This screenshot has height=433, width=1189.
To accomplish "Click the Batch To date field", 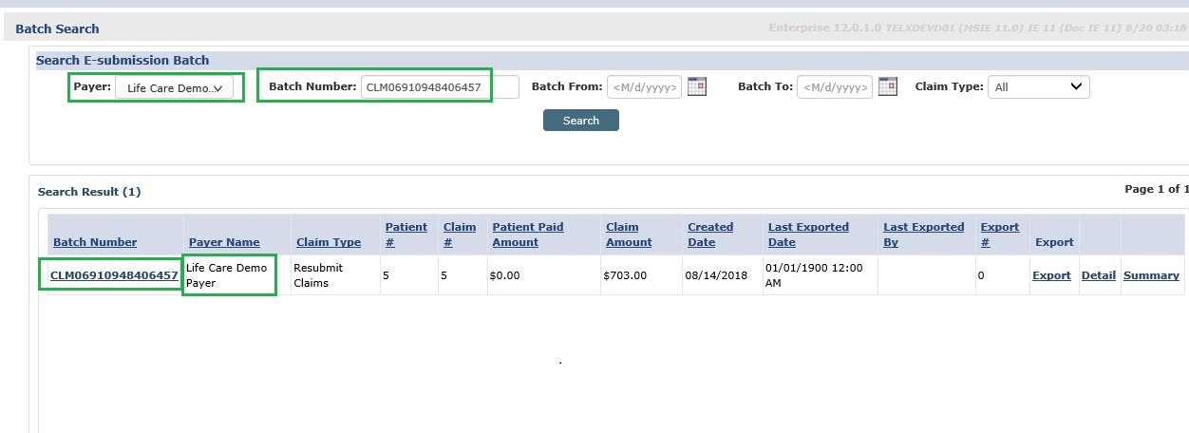I will (834, 87).
